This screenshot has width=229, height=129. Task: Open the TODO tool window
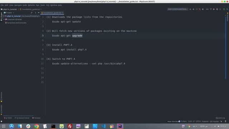click(8, 118)
